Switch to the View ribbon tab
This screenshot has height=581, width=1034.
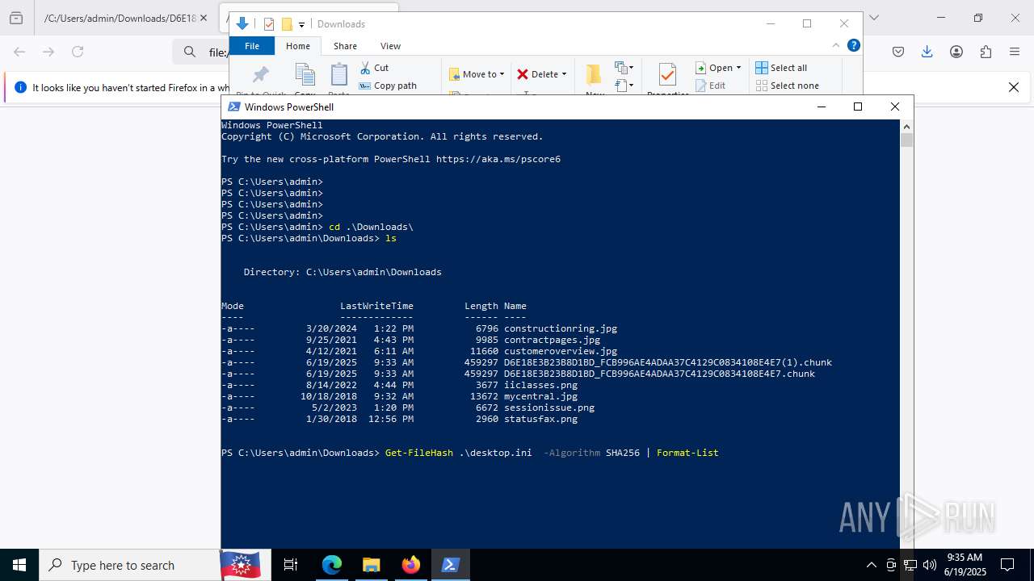390,46
